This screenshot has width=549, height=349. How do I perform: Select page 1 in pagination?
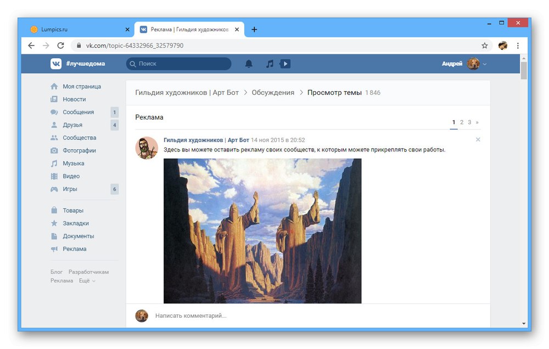click(454, 122)
